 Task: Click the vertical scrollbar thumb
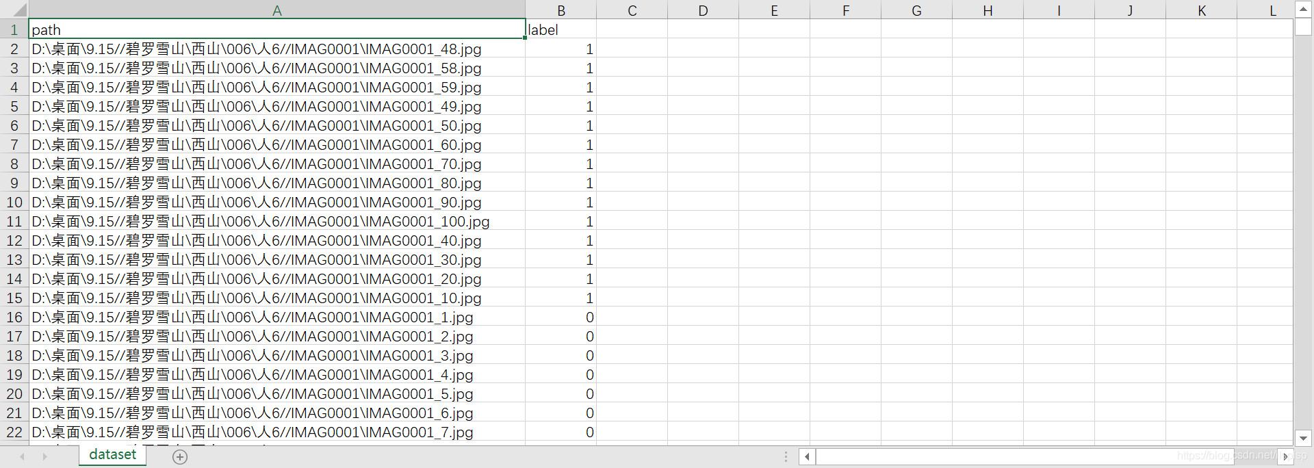(1303, 27)
